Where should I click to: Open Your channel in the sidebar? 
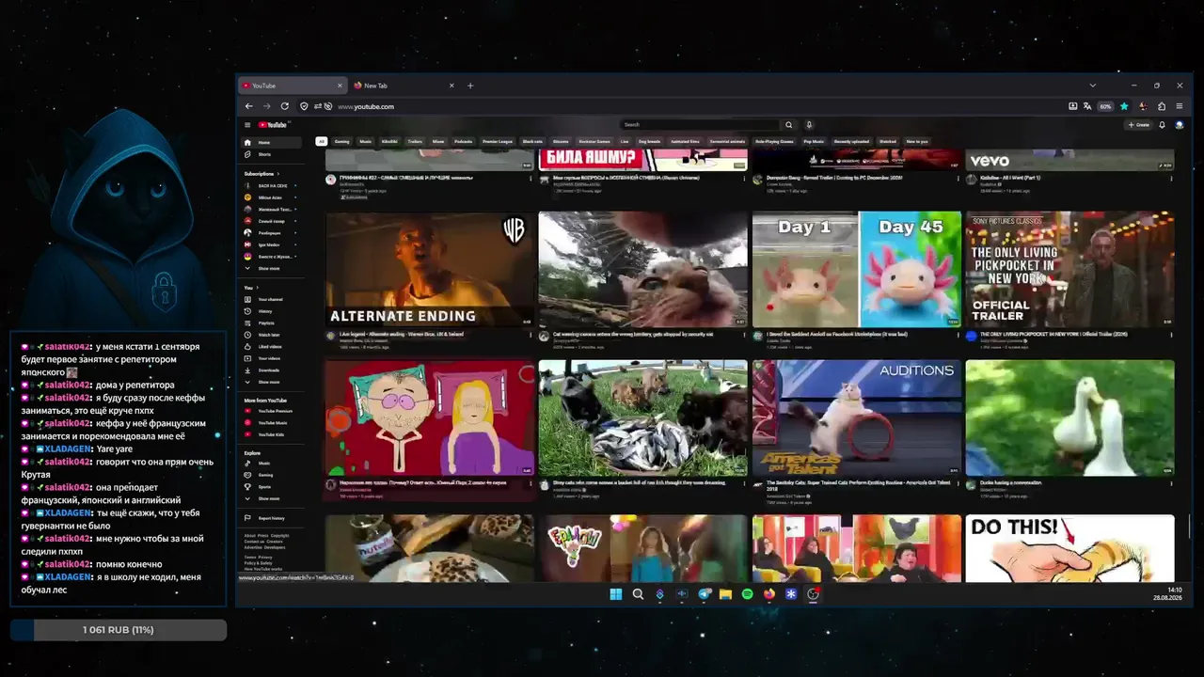(x=273, y=299)
